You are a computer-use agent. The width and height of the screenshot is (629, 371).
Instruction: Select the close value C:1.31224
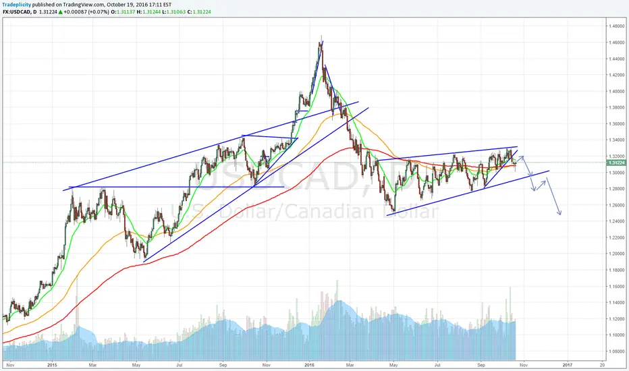click(199, 11)
